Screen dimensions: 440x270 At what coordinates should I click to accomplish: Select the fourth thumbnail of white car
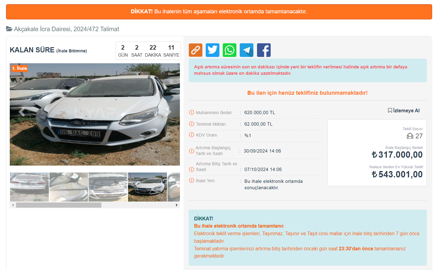point(147,187)
